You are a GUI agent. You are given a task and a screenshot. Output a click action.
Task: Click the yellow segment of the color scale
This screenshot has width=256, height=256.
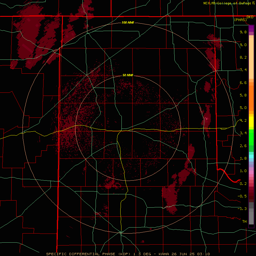click(251, 122)
